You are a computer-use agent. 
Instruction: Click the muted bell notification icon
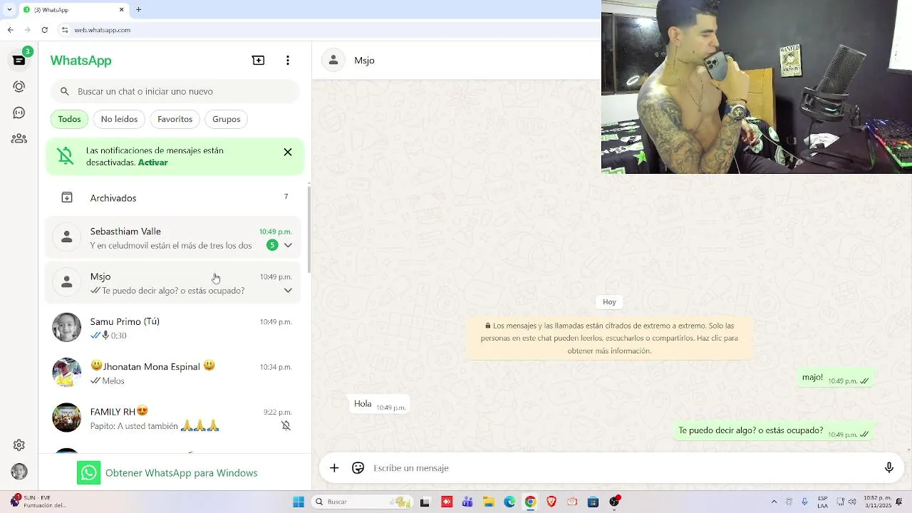[x=66, y=156]
